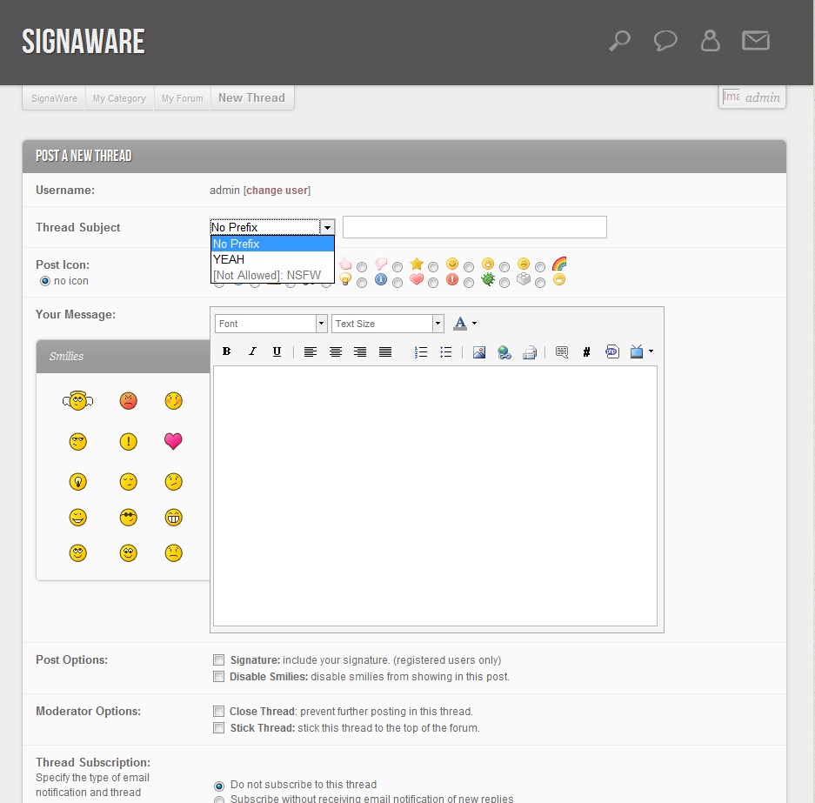
Task: Click the TV video embed icon
Action: point(636,351)
